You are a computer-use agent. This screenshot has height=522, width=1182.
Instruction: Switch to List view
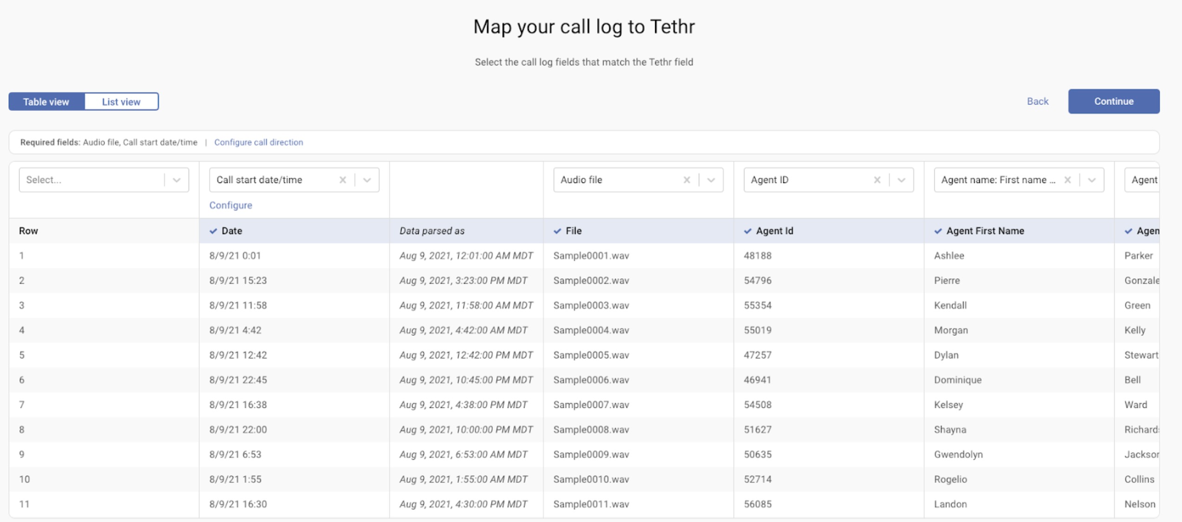point(121,102)
